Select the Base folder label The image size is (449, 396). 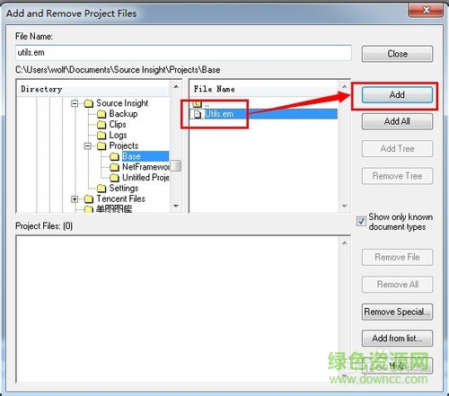click(131, 156)
